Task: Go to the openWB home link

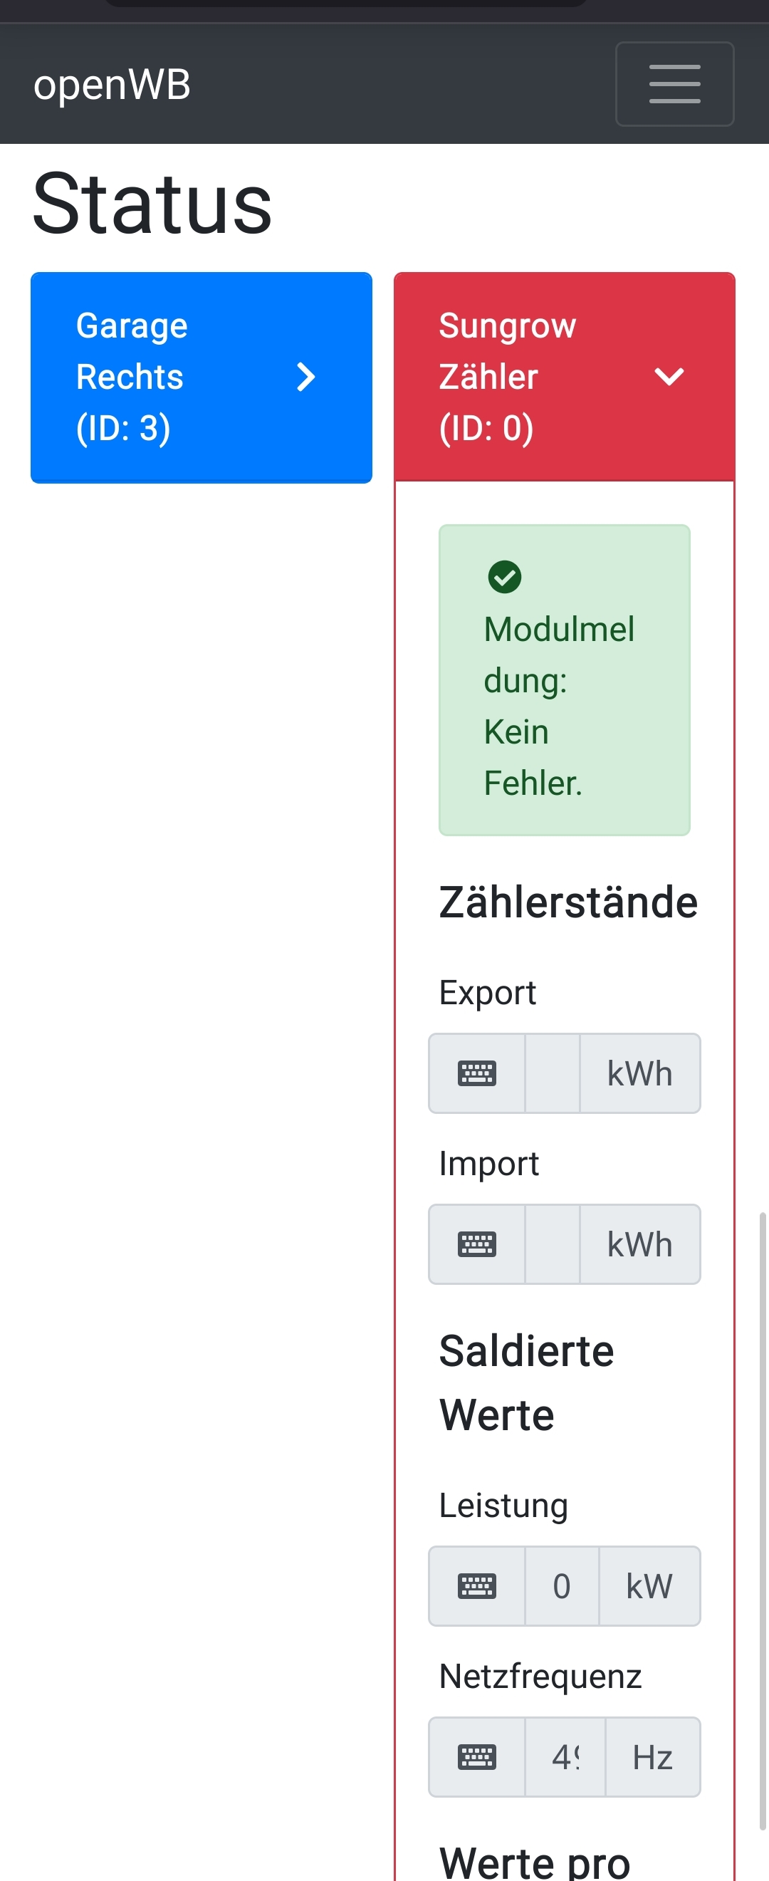Action: tap(112, 85)
